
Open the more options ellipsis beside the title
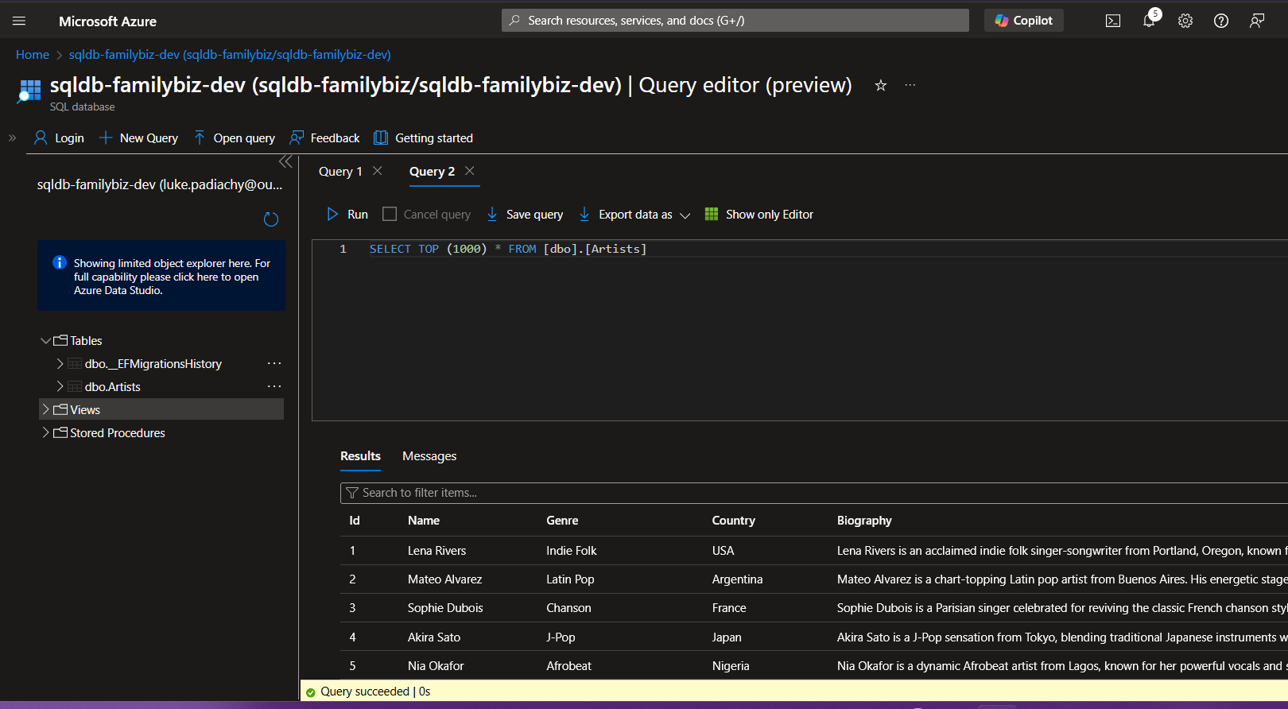pyautogui.click(x=910, y=85)
